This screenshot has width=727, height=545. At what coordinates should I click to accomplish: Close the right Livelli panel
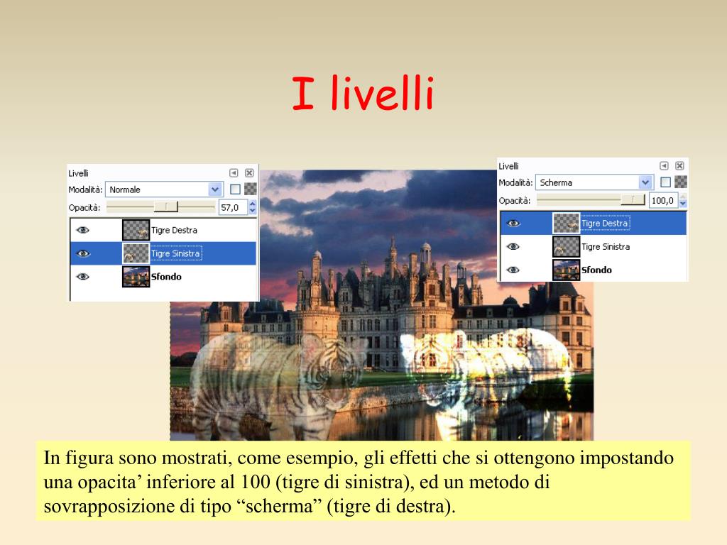(x=679, y=166)
